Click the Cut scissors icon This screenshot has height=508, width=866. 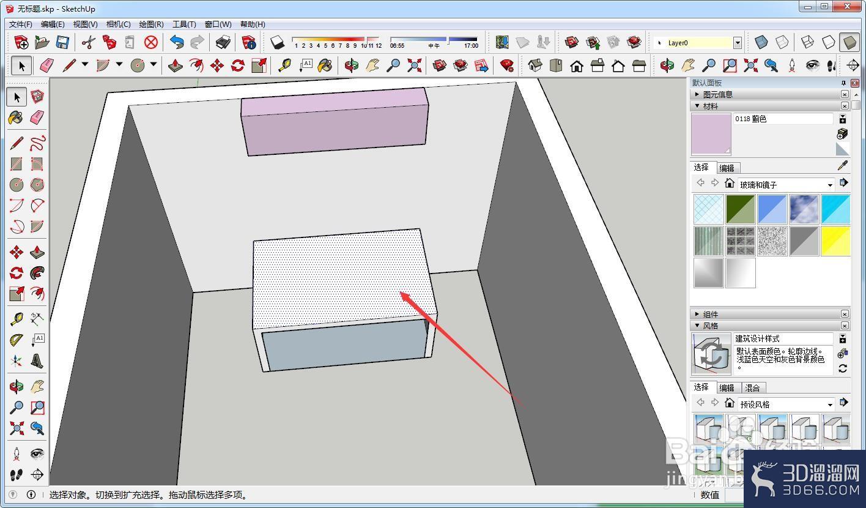[x=89, y=42]
